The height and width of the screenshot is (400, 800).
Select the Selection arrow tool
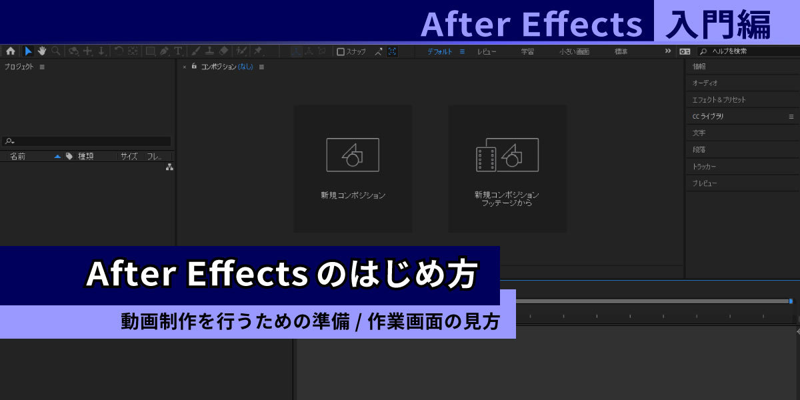(29, 51)
